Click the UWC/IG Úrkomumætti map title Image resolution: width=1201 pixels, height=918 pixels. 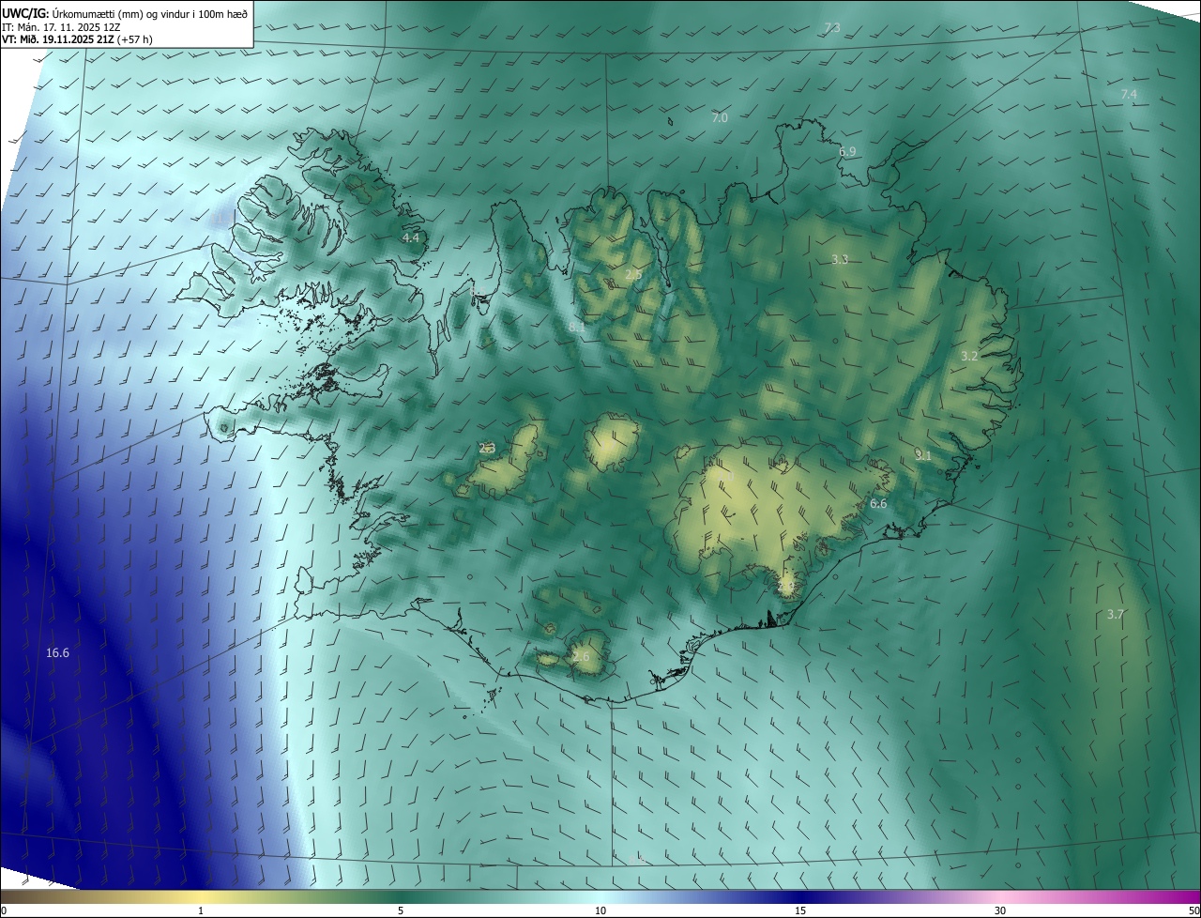(125, 13)
